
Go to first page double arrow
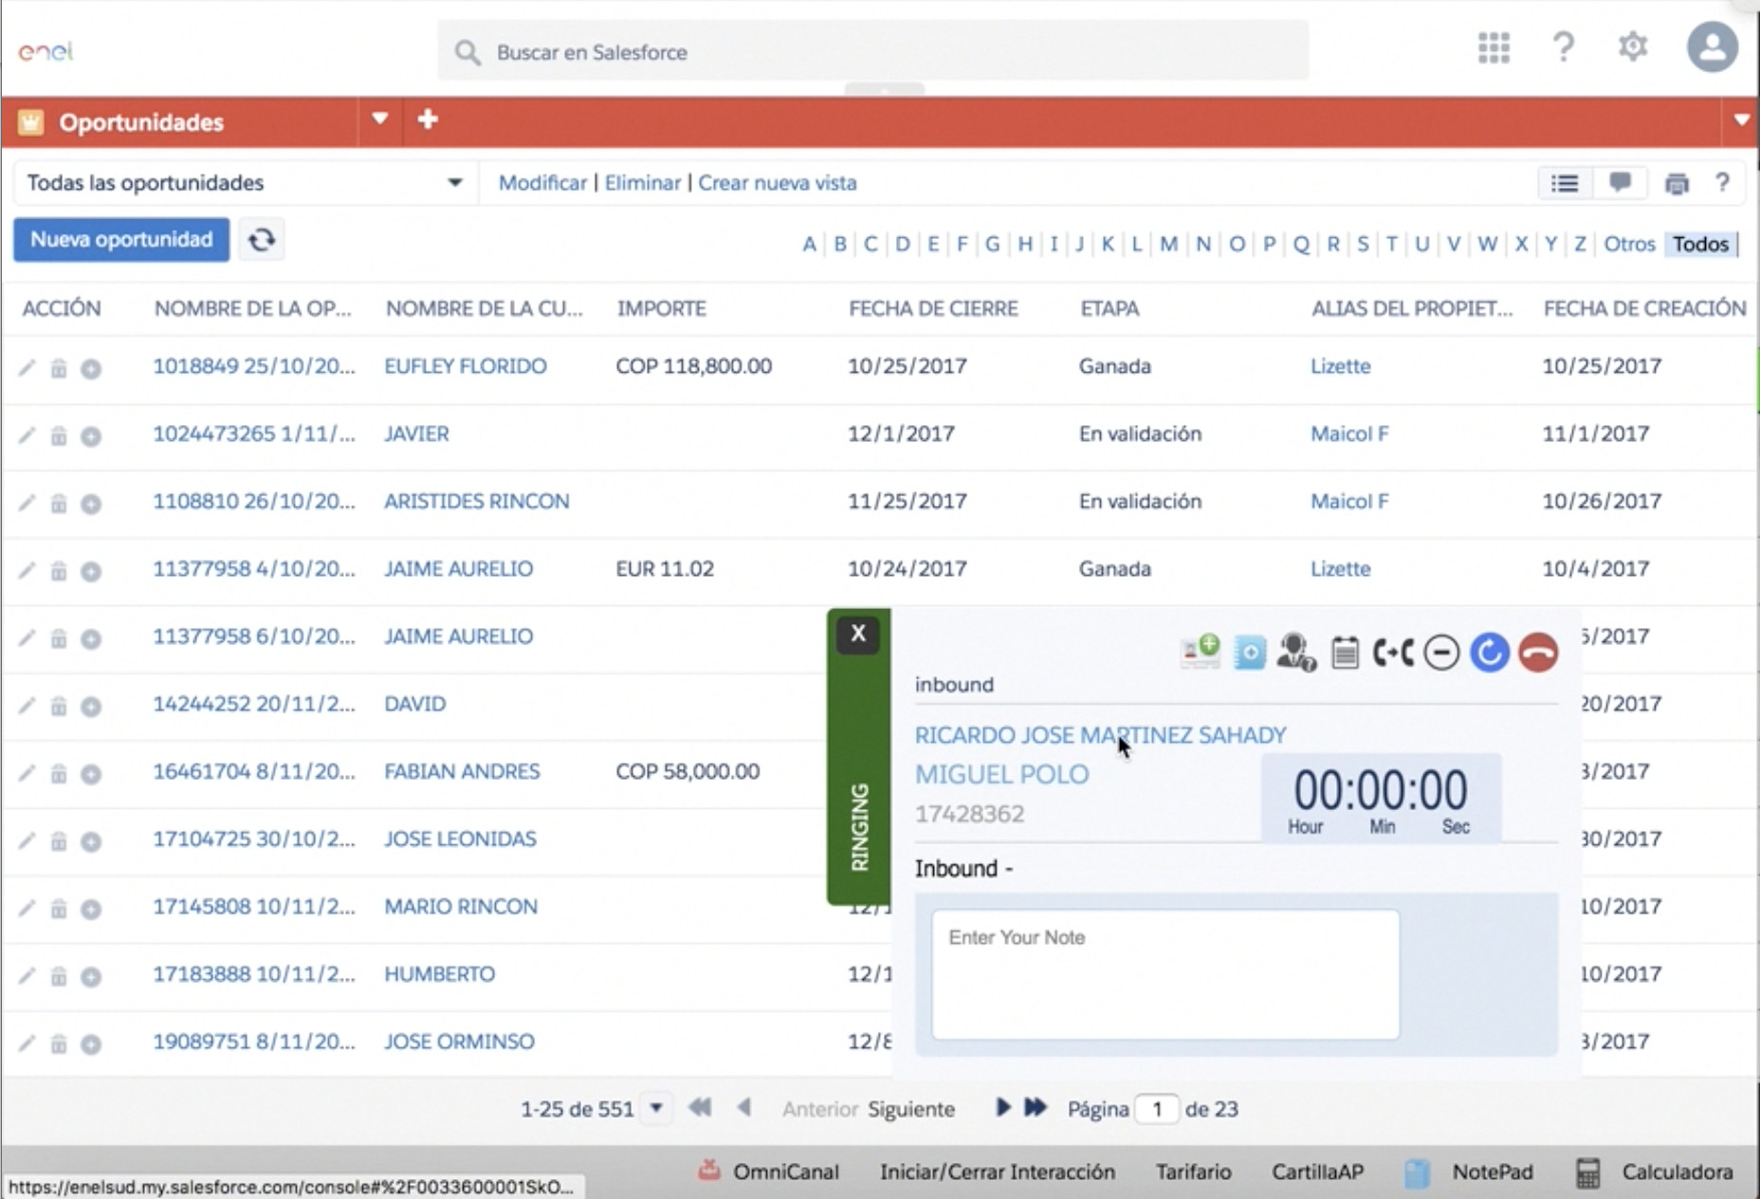pyautogui.click(x=700, y=1107)
